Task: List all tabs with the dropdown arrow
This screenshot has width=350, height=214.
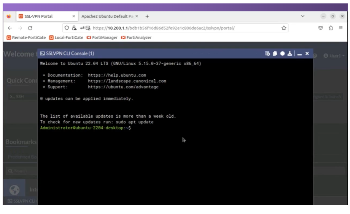Action: 303,16
